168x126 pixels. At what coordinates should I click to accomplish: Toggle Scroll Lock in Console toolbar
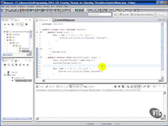[132, 86]
